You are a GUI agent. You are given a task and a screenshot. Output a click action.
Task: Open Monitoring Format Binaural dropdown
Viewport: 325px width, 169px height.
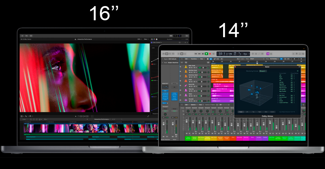click(x=263, y=71)
